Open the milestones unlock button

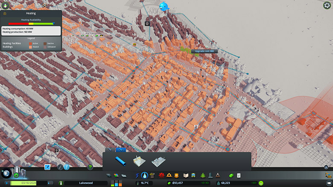16,175
